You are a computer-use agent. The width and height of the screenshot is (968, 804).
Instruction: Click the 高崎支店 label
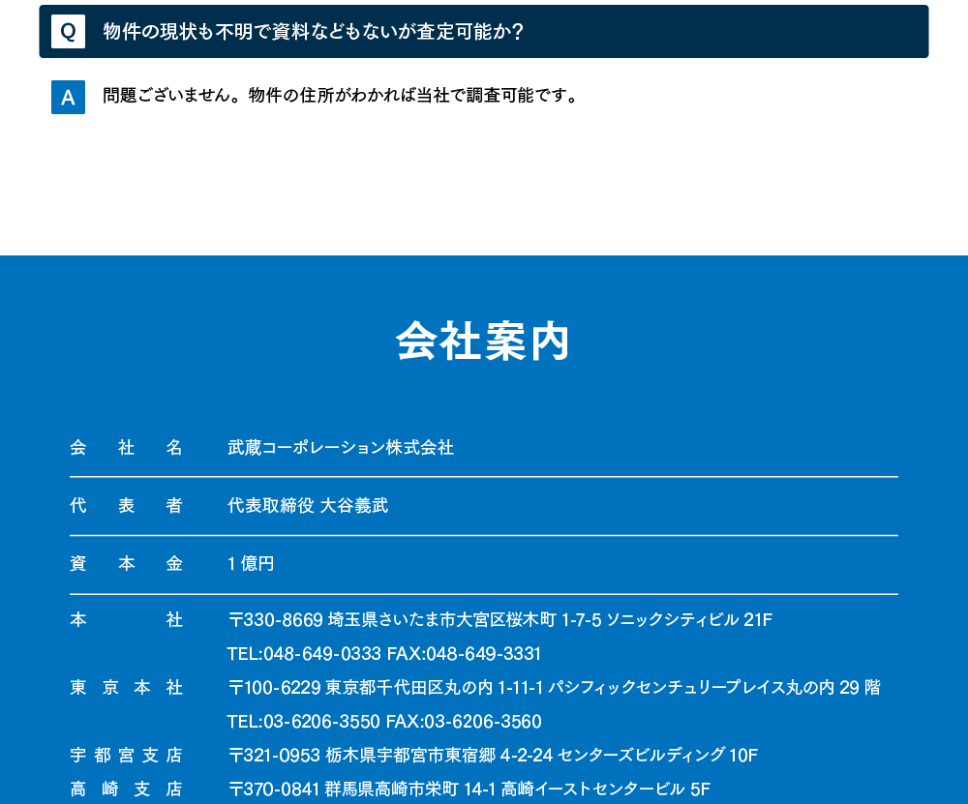coord(126,789)
